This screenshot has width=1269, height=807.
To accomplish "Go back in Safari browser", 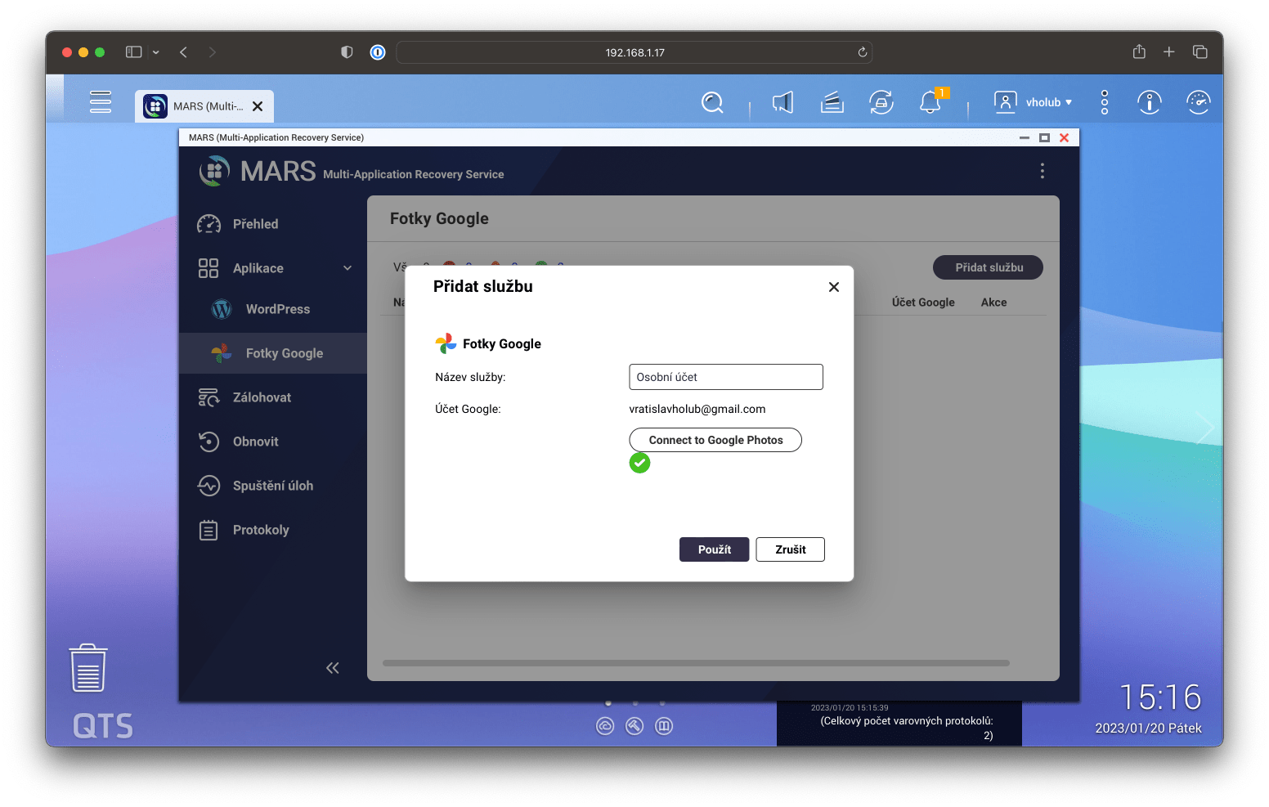I will point(184,52).
